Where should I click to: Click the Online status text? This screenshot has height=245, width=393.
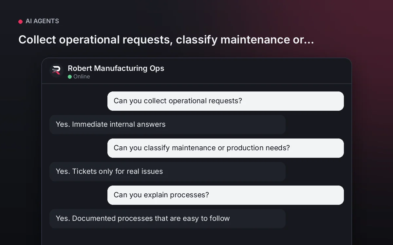click(x=82, y=77)
